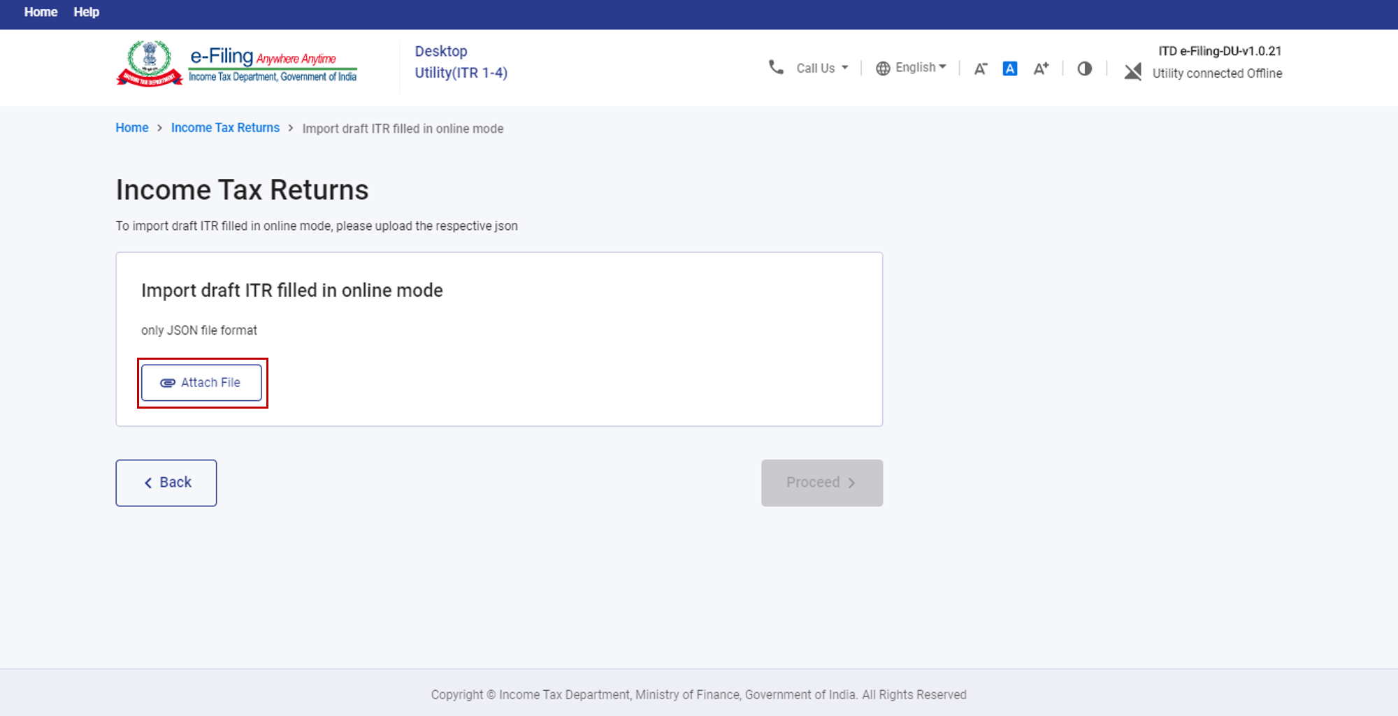Expand the Call Us dropdown
Screen dimensions: 1398x716
coord(822,68)
